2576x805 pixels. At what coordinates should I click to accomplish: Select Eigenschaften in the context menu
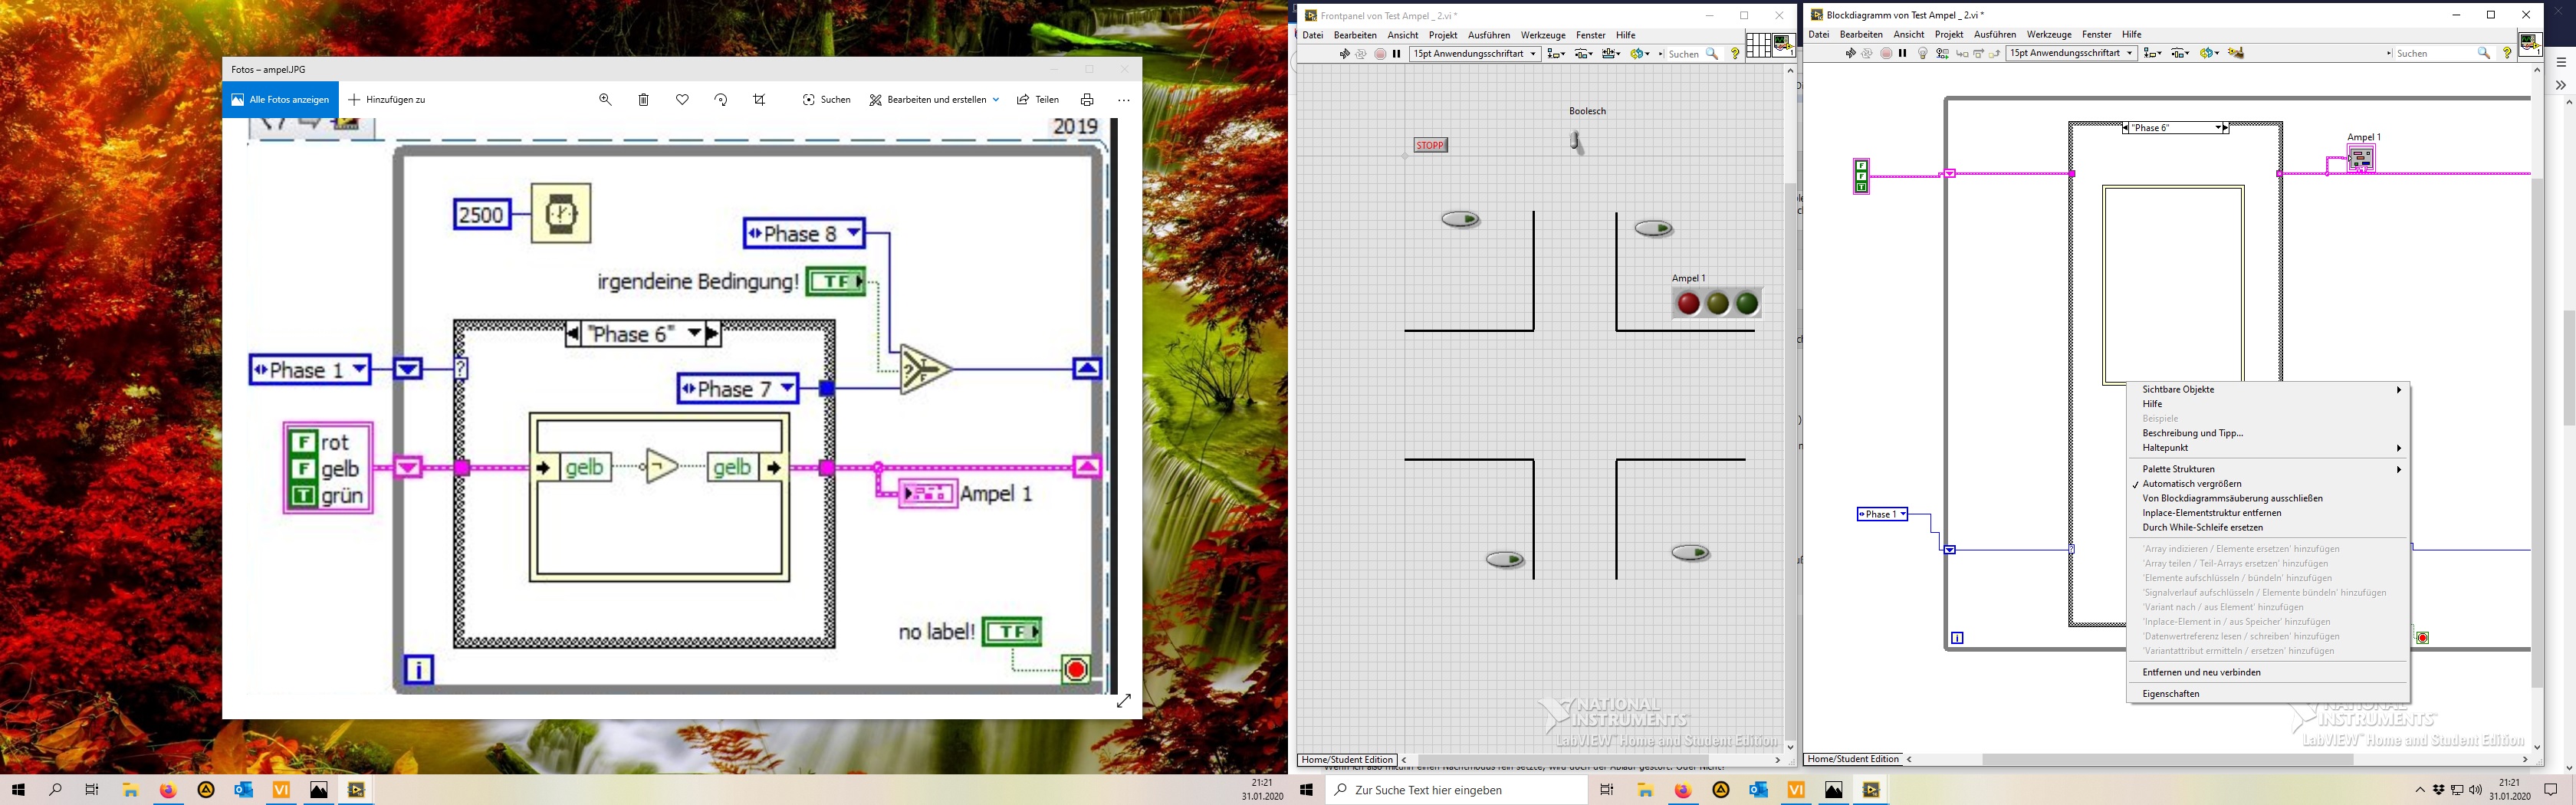coord(2268,694)
